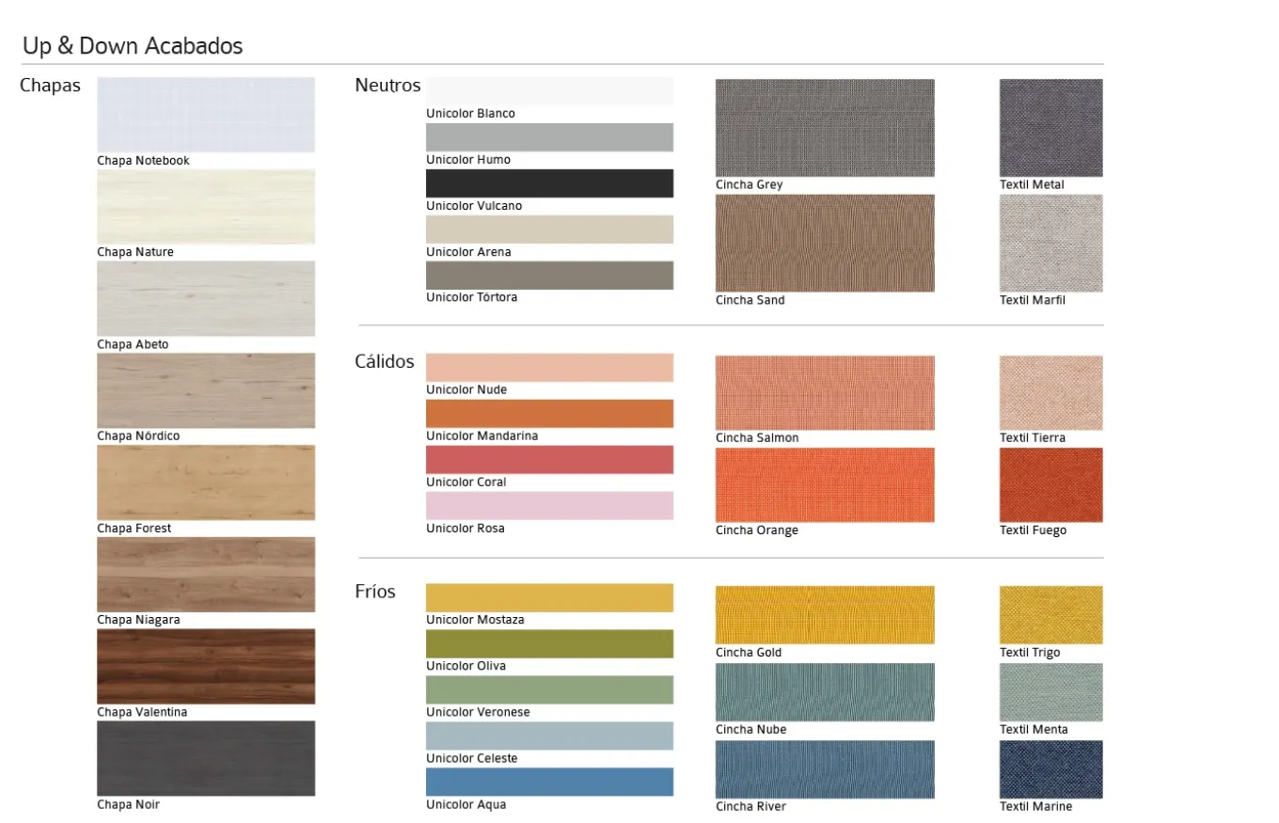Click the Chapas category label
Screen dimensions: 1279x823
50,86
